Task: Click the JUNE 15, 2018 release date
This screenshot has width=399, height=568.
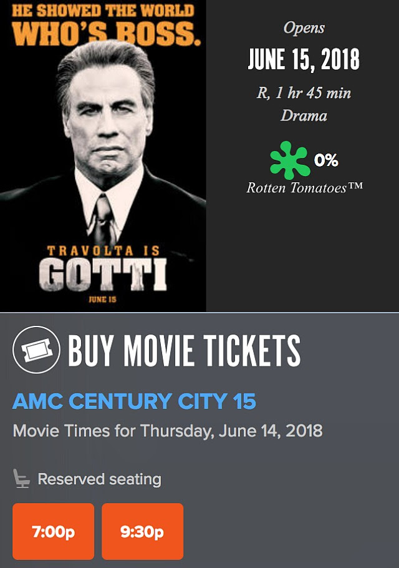Action: 304,61
